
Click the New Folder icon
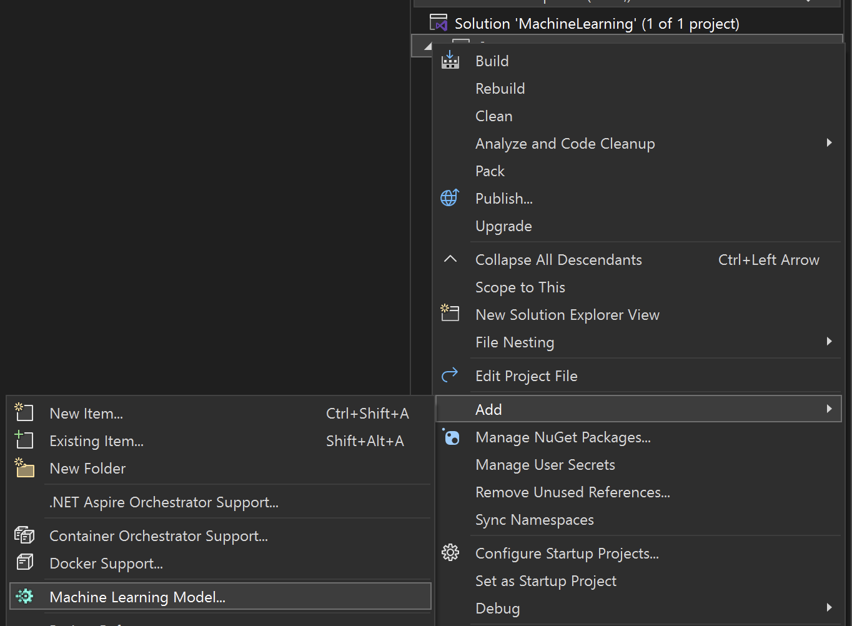(x=24, y=467)
